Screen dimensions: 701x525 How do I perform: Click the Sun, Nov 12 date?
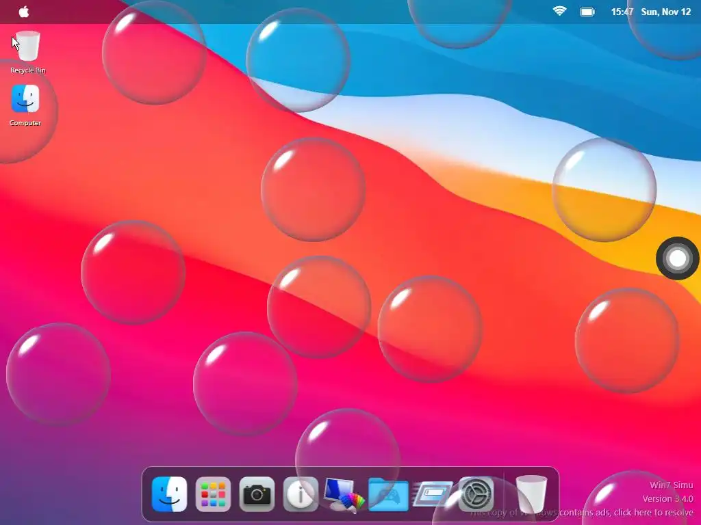click(x=665, y=12)
